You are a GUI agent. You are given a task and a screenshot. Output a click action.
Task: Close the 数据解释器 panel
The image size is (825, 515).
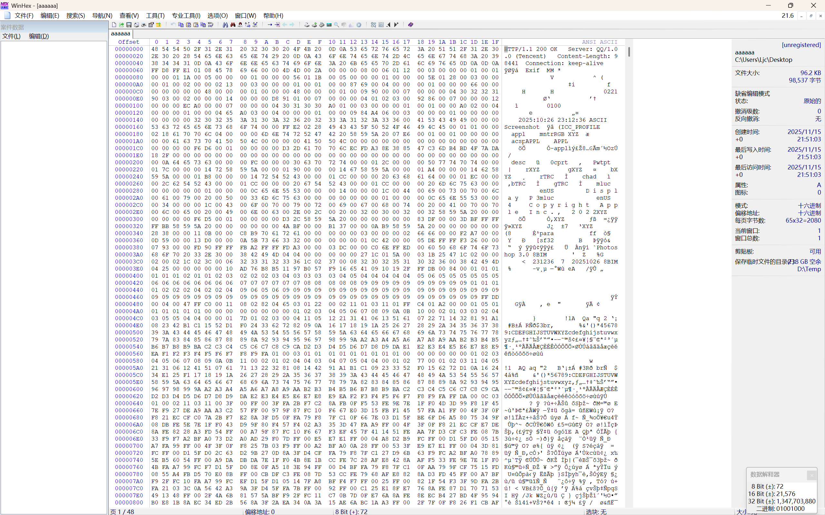coord(811,475)
